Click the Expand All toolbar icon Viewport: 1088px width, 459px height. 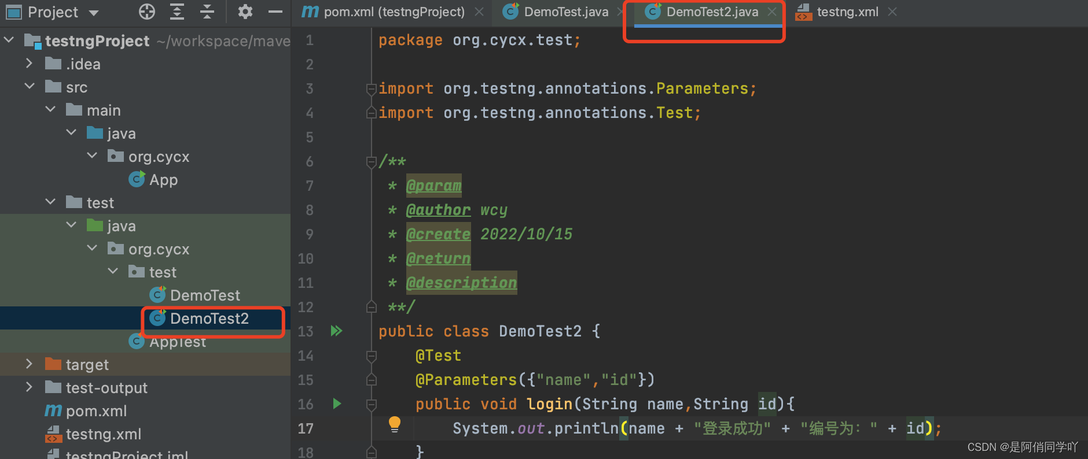(177, 12)
